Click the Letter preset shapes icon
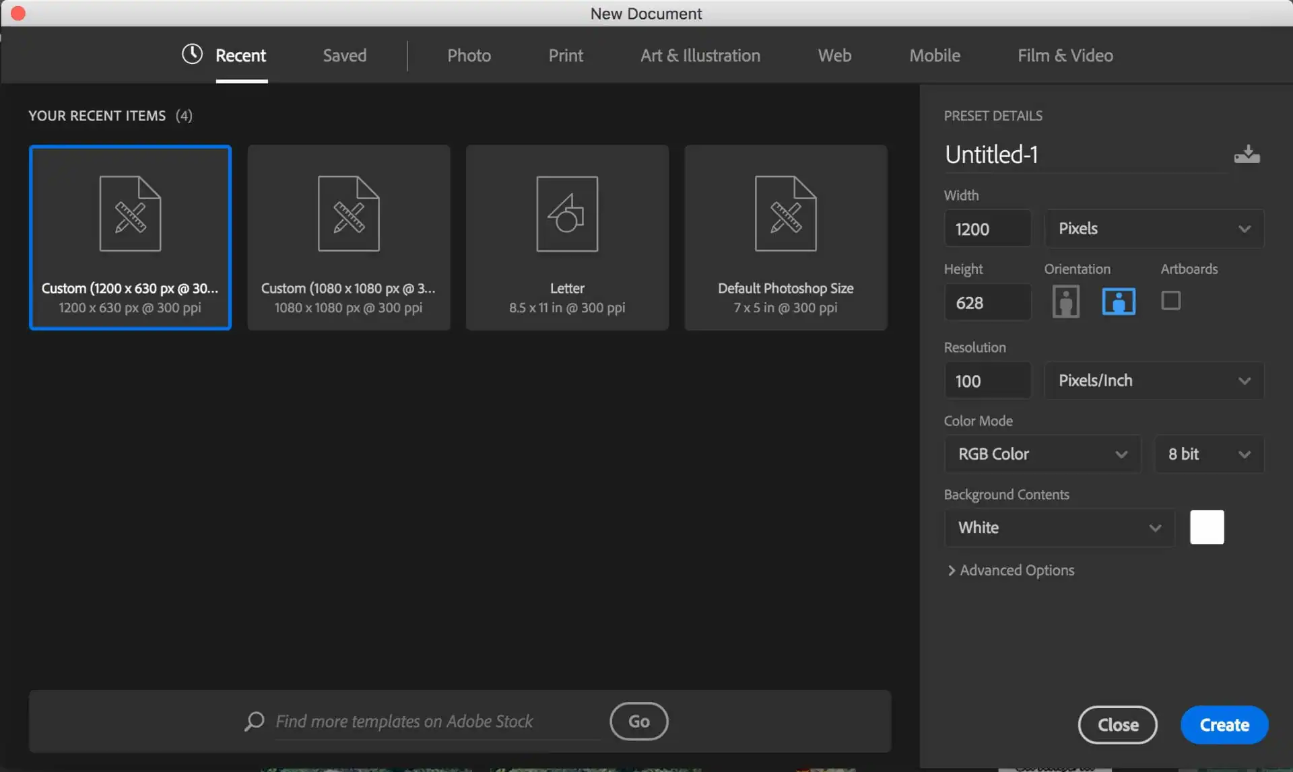The image size is (1293, 772). coord(567,213)
